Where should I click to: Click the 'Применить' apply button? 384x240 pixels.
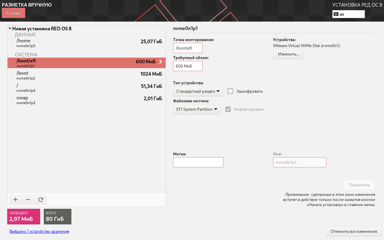pos(359,185)
